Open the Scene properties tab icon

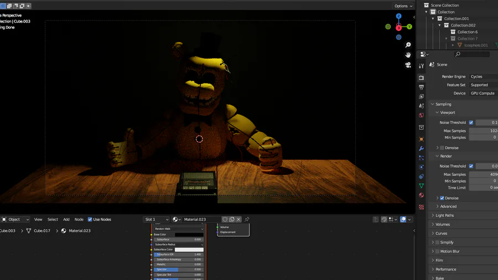[422, 106]
